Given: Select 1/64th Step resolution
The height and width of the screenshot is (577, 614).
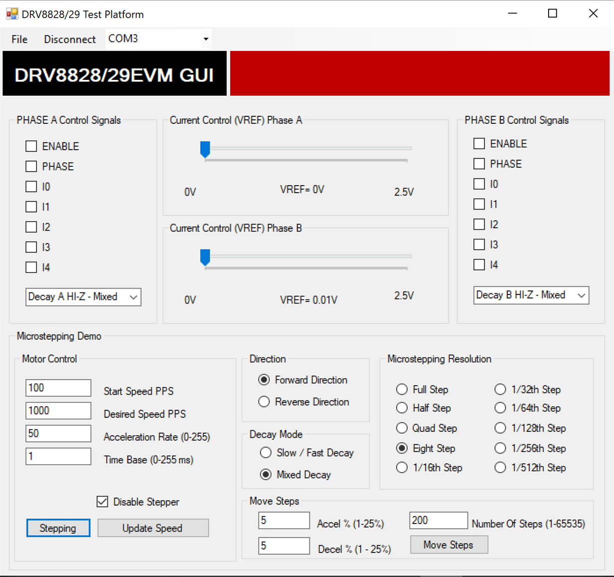Looking at the screenshot, I should click(500, 408).
